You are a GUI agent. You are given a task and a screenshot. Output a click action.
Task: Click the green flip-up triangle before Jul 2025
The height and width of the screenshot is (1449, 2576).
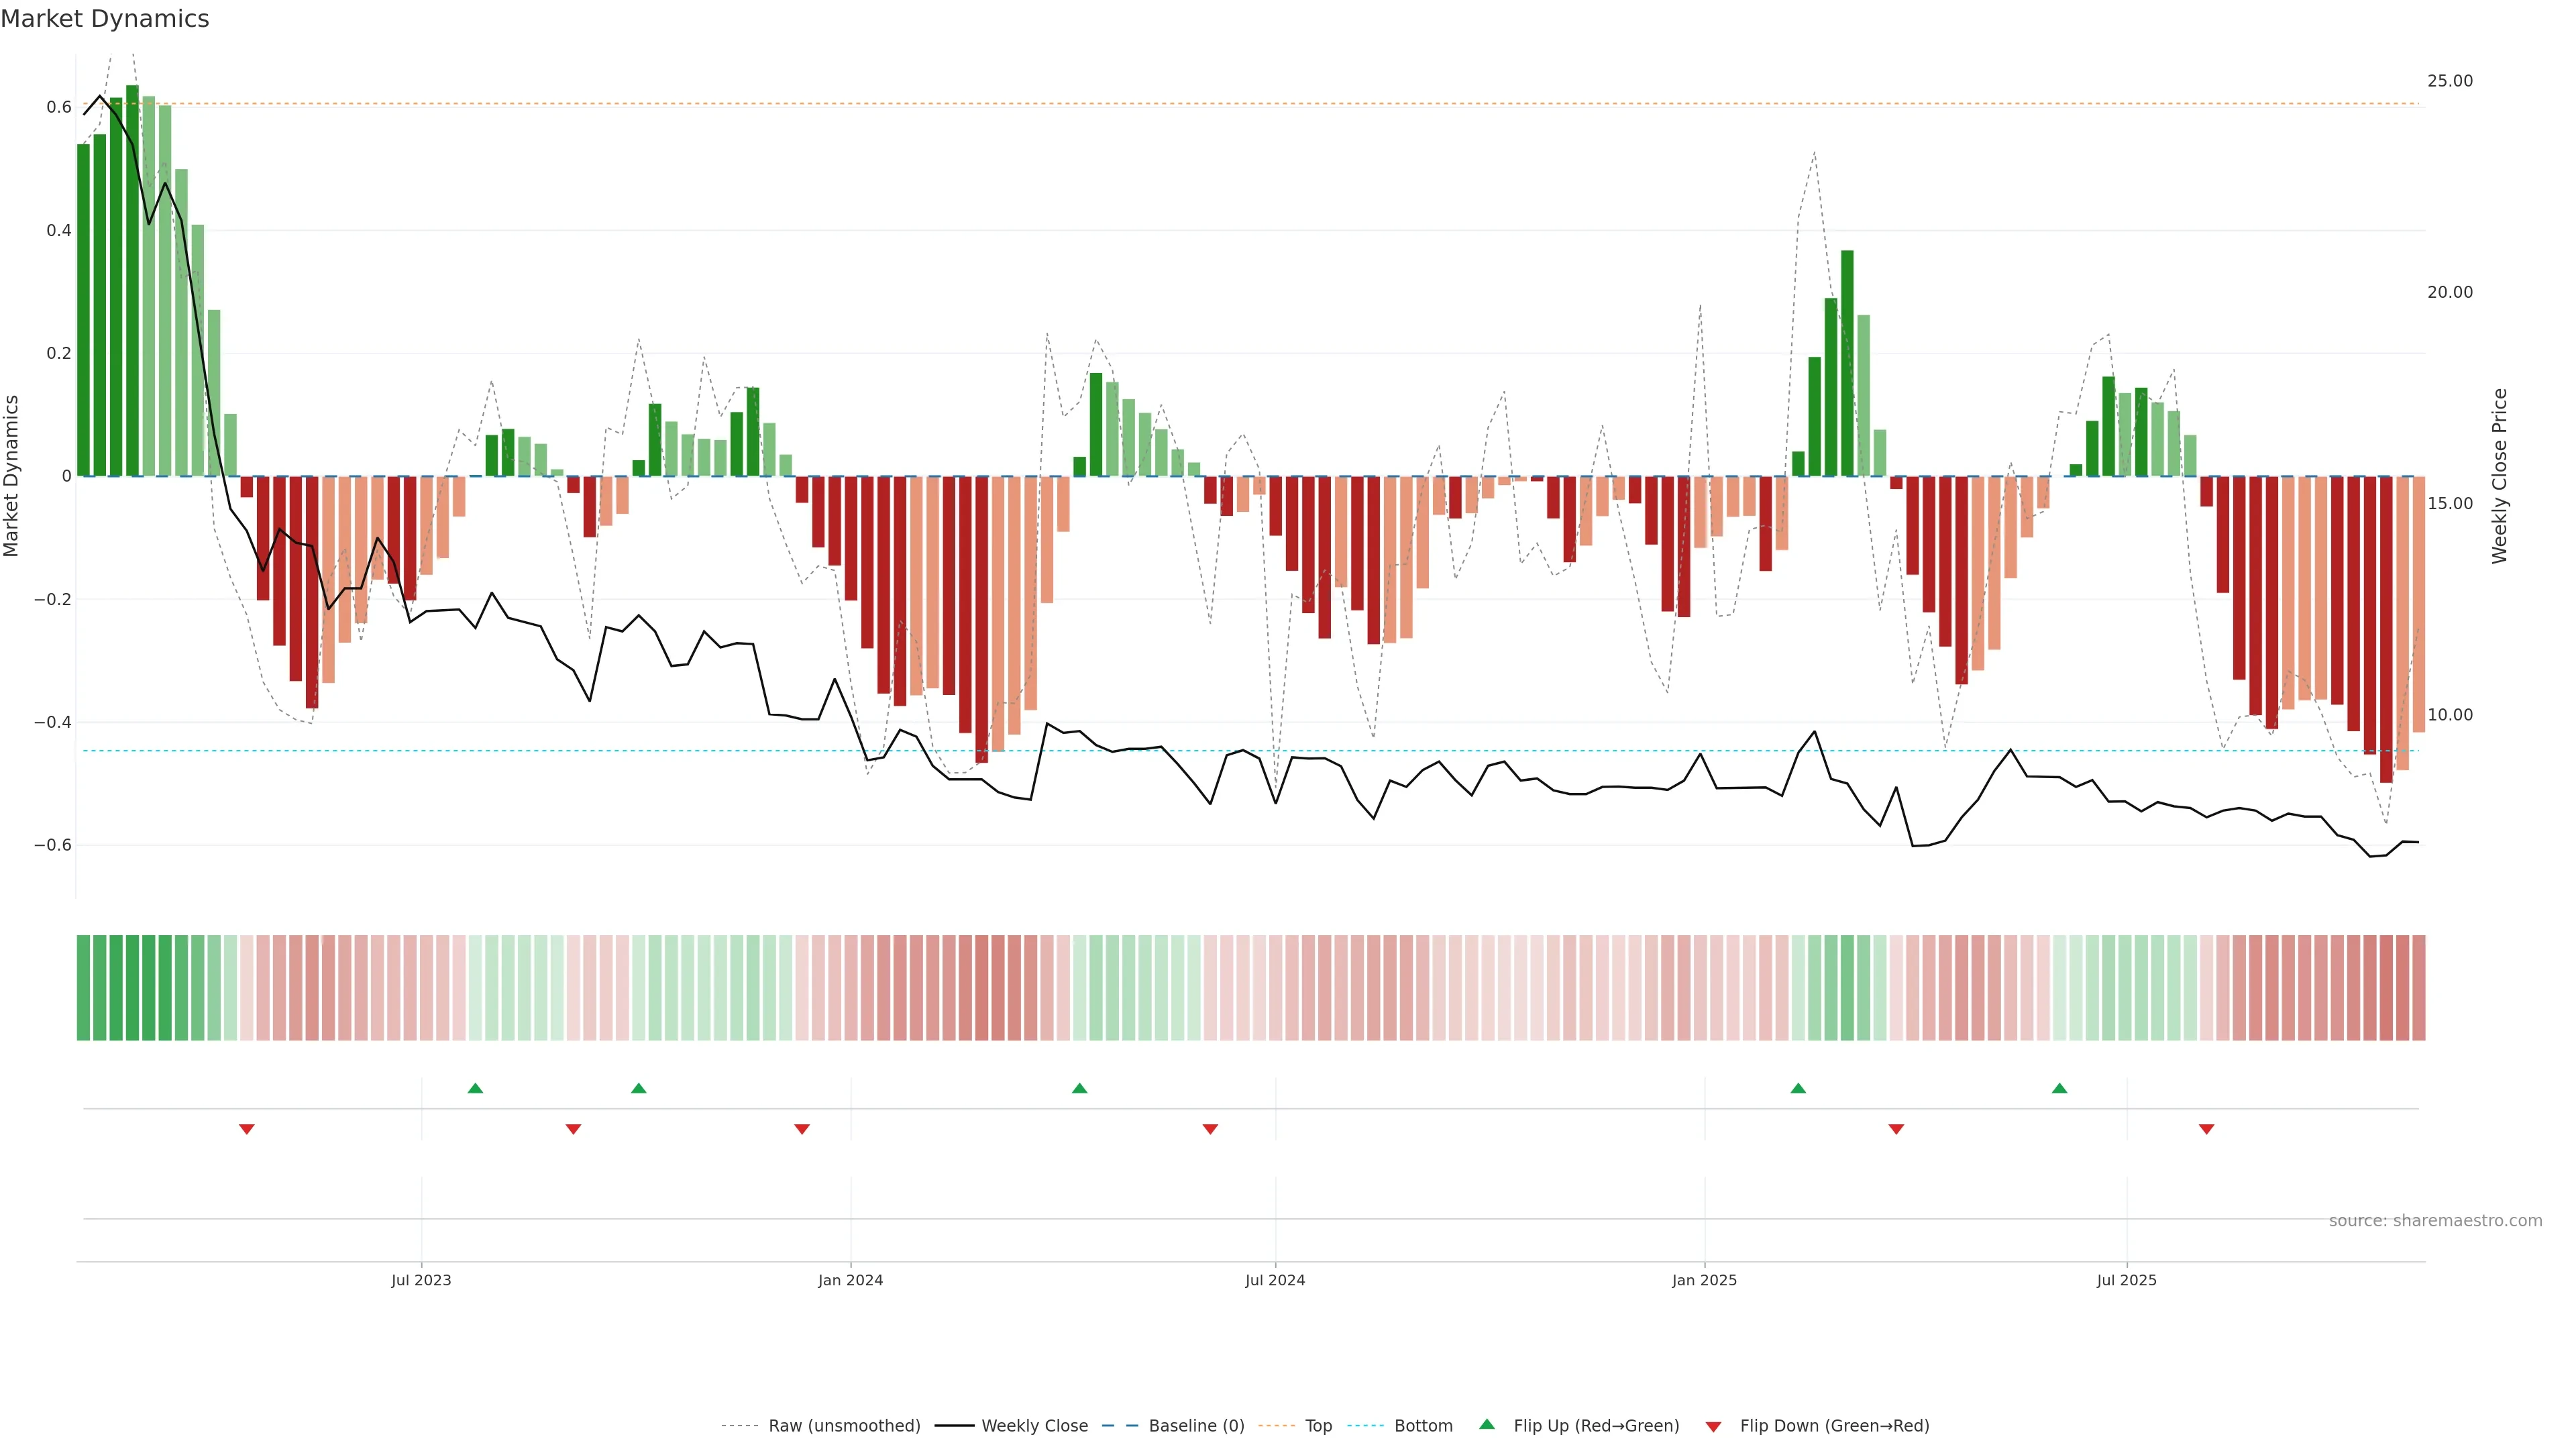click(2059, 1088)
